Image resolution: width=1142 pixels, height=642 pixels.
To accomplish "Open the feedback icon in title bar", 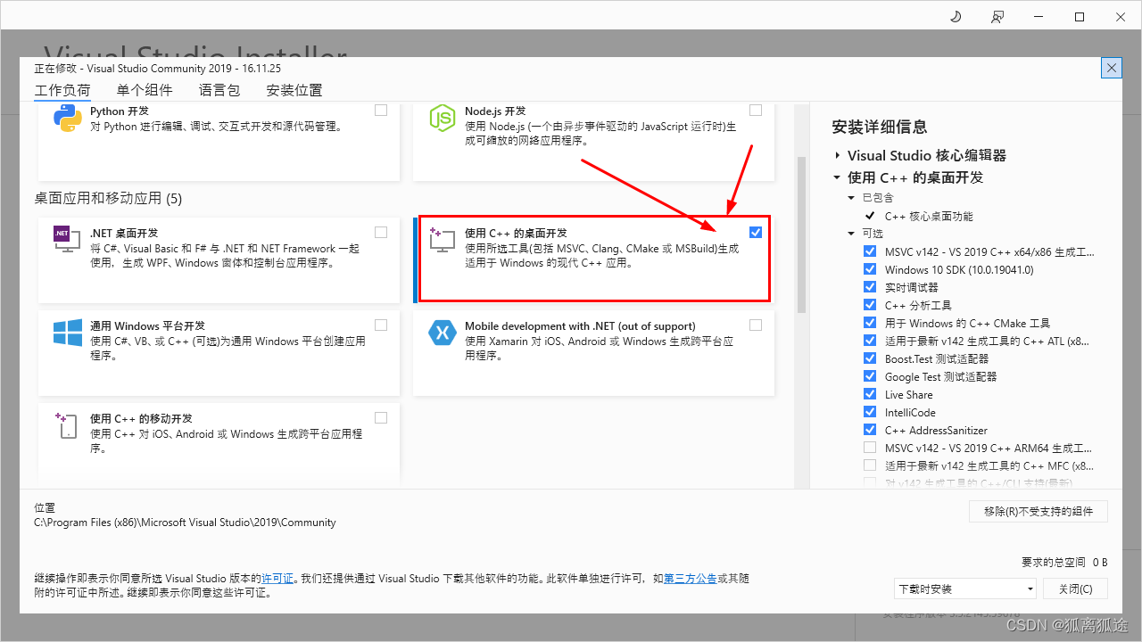I will coord(997,16).
